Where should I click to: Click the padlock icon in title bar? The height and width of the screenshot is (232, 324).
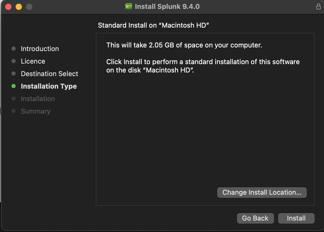tap(318, 7)
